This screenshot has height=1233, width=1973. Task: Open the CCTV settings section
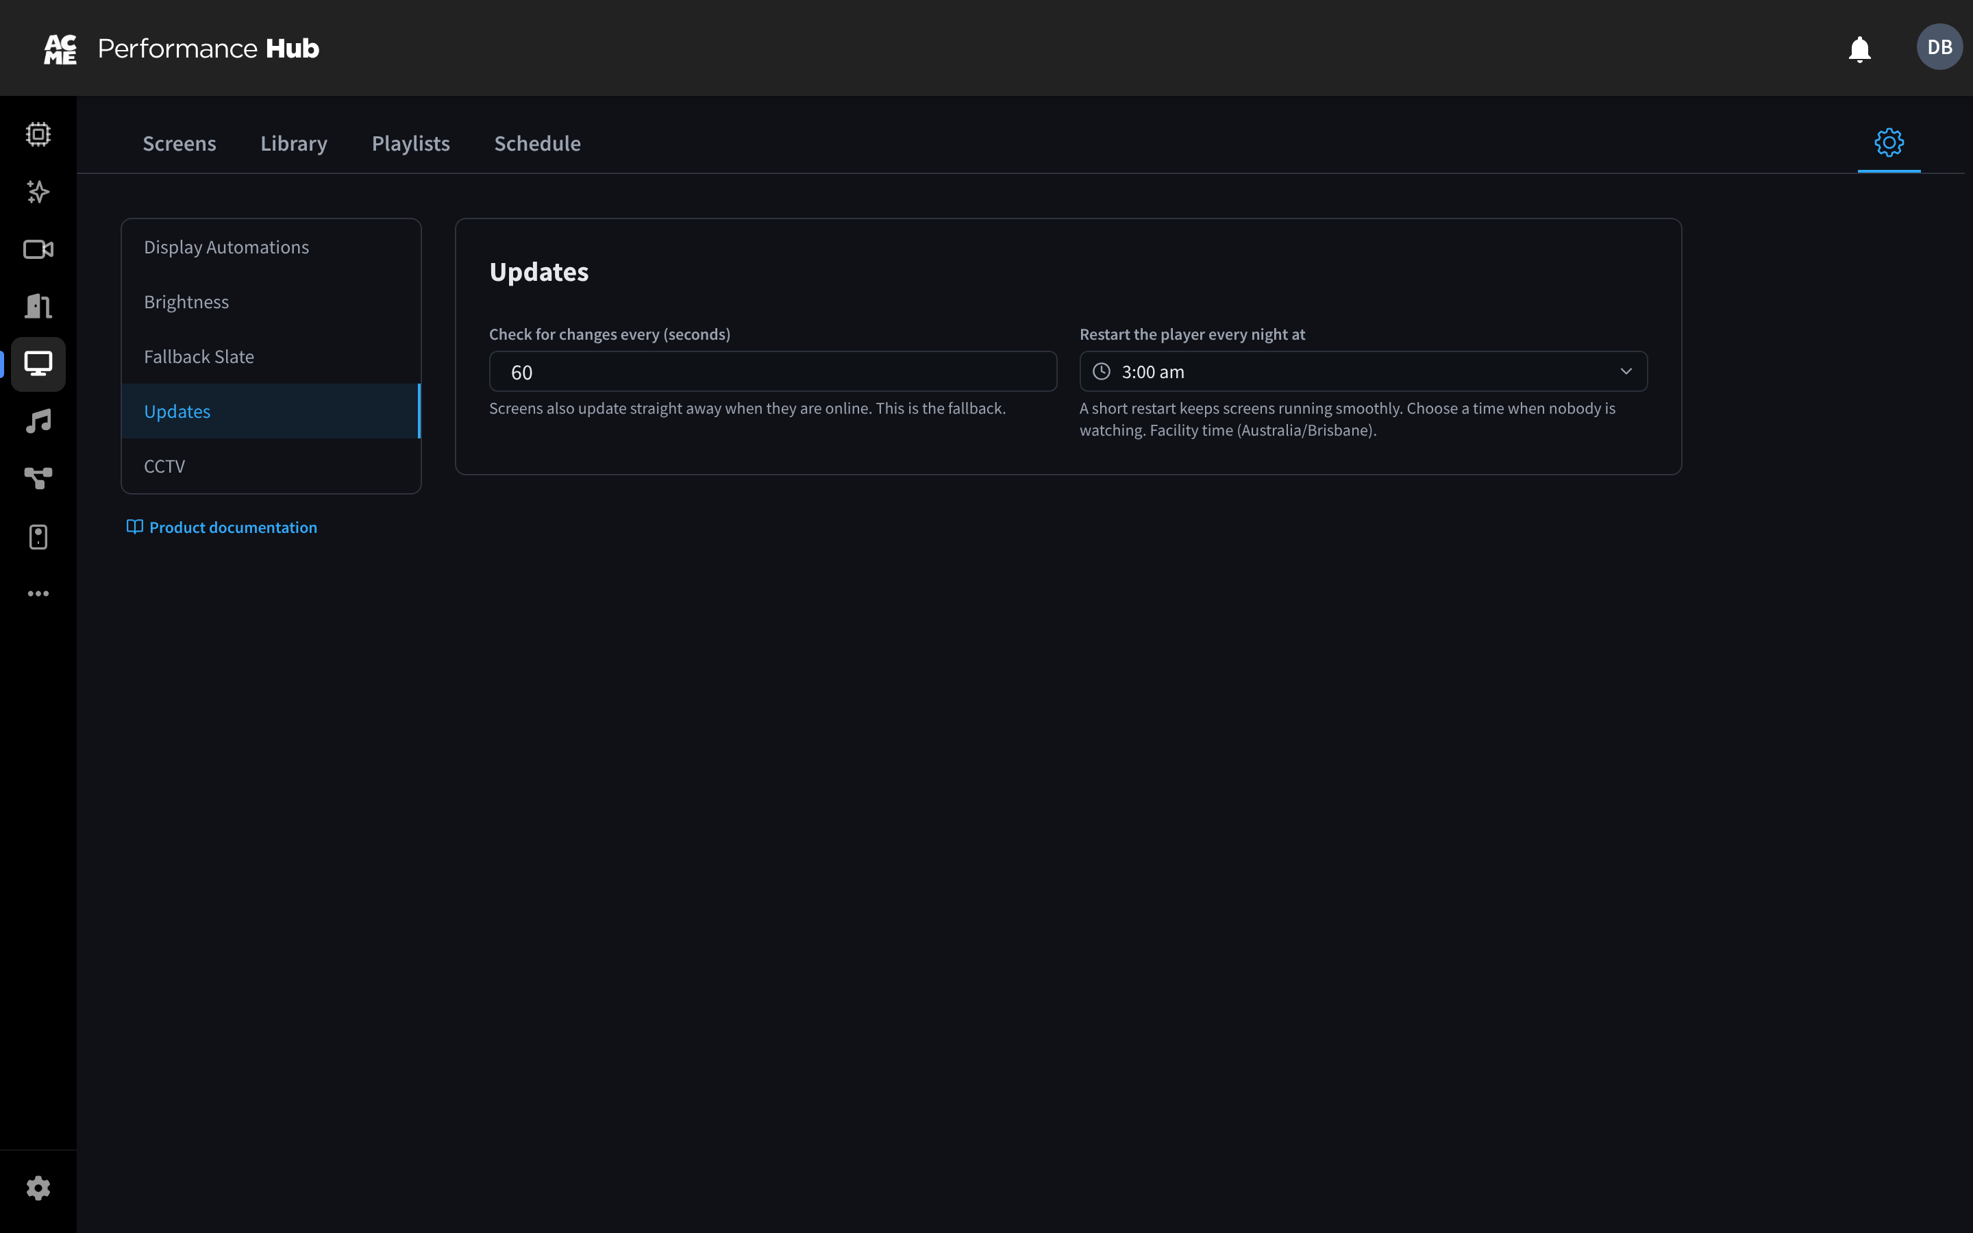coord(271,466)
